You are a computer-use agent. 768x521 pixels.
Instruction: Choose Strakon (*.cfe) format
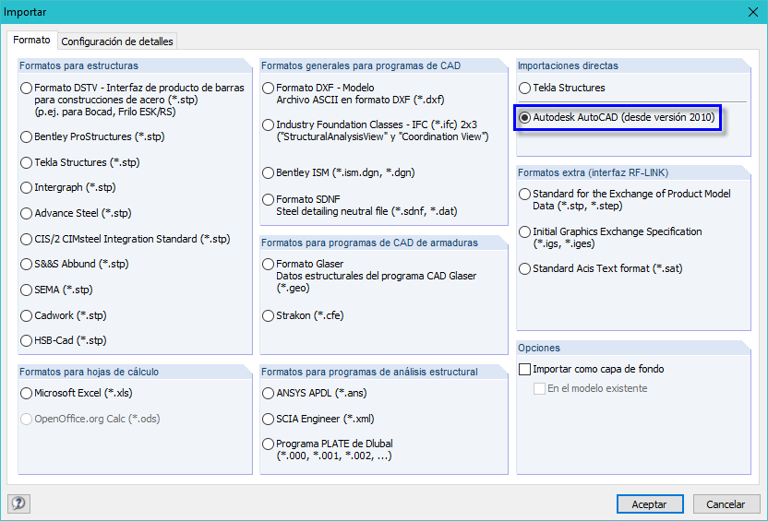pos(268,315)
